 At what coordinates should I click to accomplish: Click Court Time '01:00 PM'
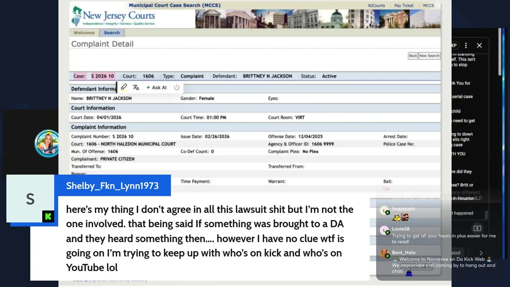tap(216, 118)
